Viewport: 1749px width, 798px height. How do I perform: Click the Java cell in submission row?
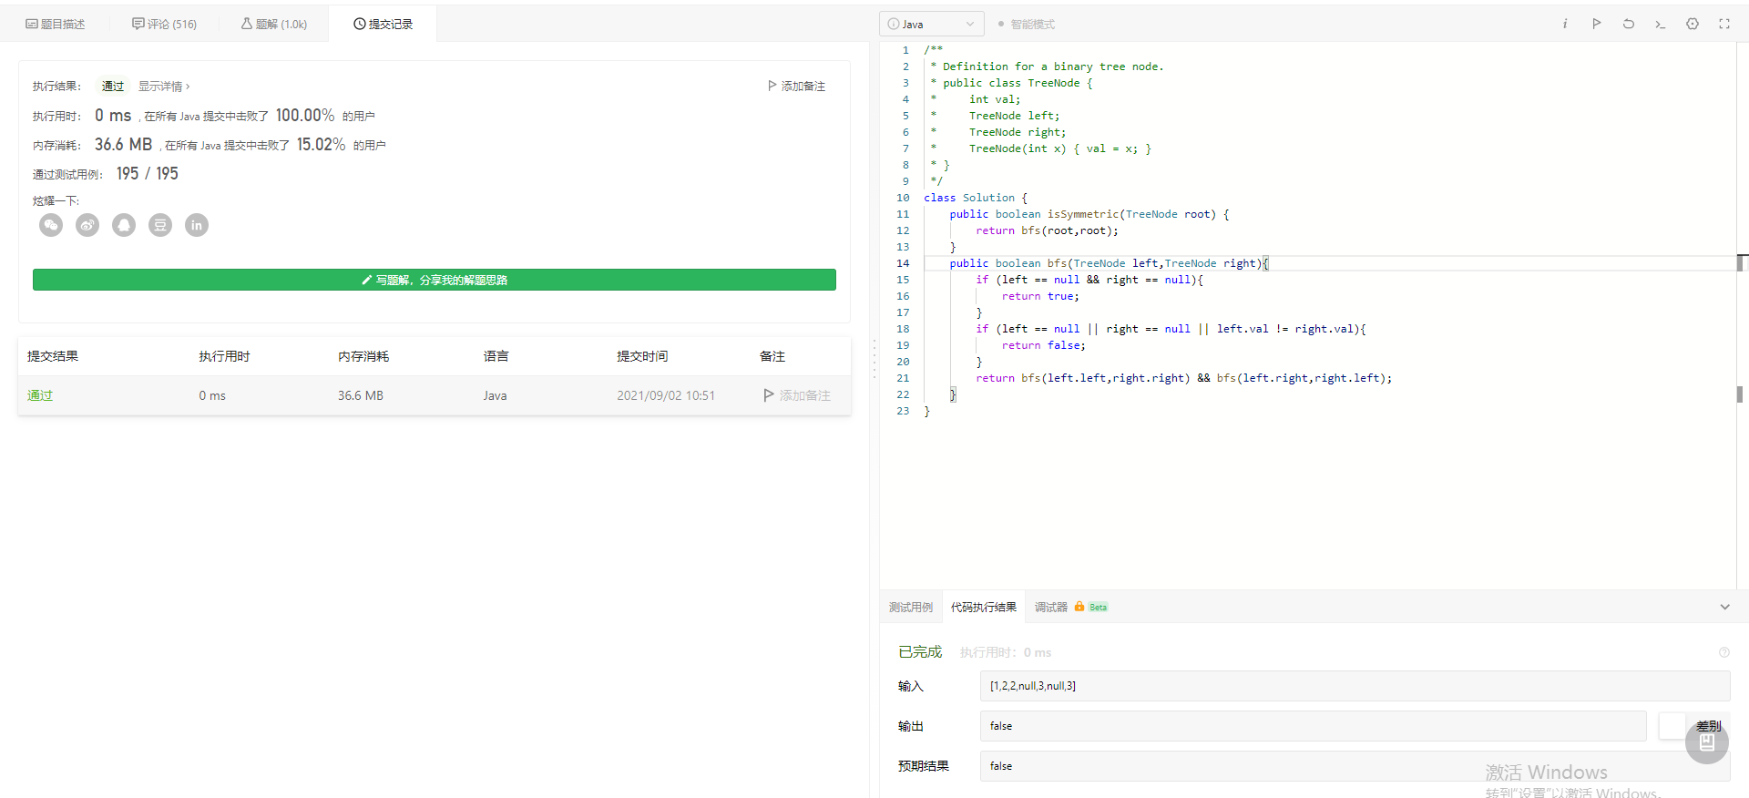tap(495, 395)
